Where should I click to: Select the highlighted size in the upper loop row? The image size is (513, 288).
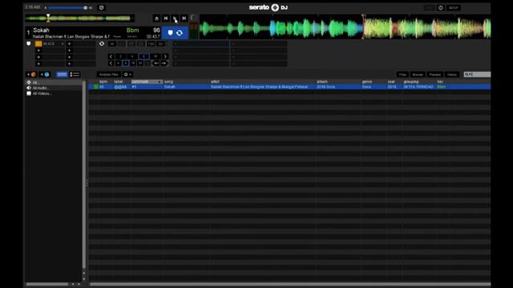pyautogui.click(x=143, y=56)
